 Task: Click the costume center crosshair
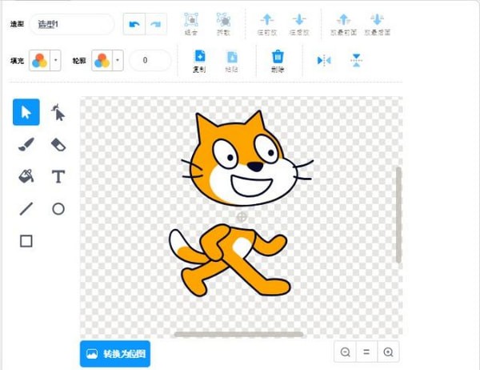(x=242, y=217)
